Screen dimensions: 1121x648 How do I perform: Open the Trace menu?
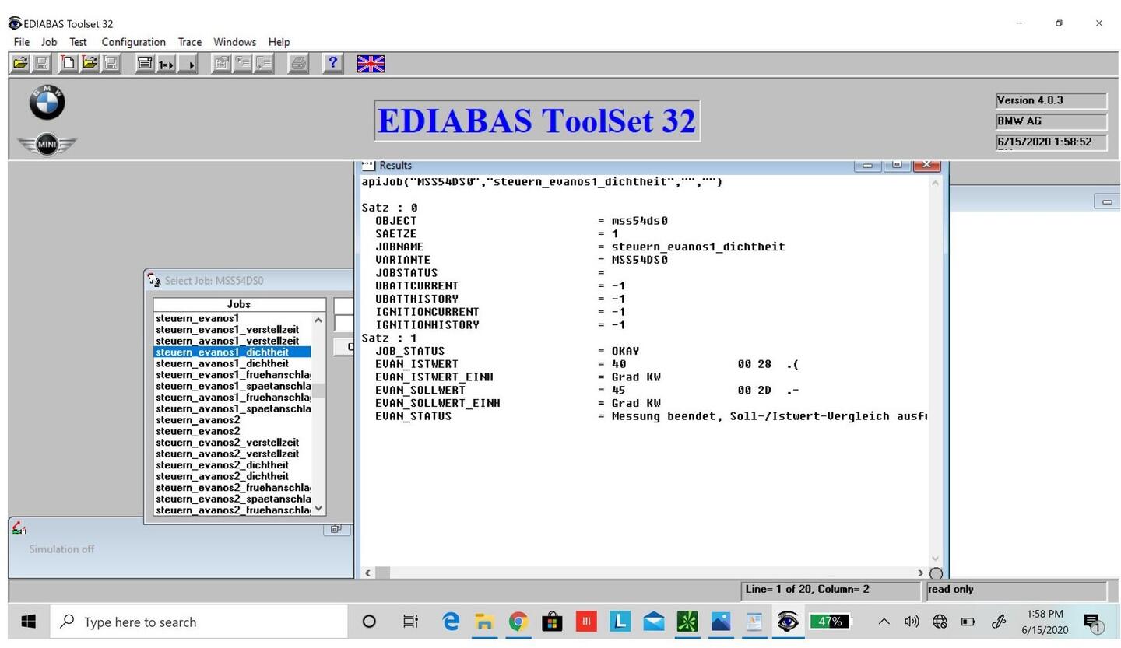[189, 42]
